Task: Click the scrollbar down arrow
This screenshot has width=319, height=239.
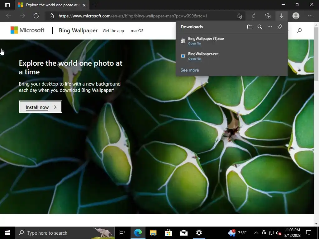Action: 316,223
